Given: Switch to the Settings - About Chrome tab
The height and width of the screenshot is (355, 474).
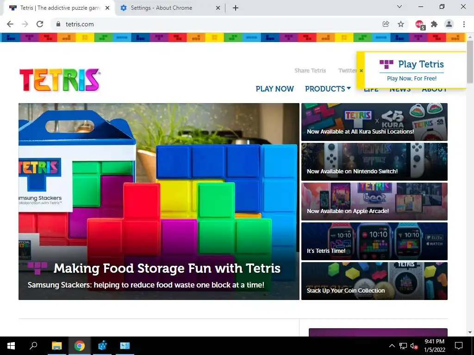Looking at the screenshot, I should [x=170, y=8].
